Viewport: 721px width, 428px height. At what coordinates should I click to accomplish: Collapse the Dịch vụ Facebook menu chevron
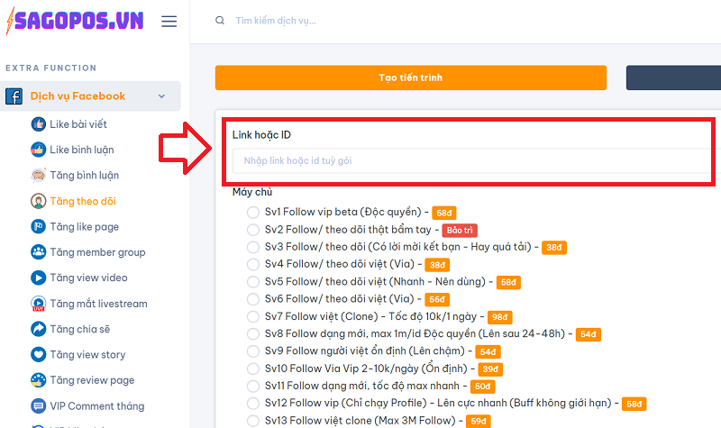click(161, 96)
